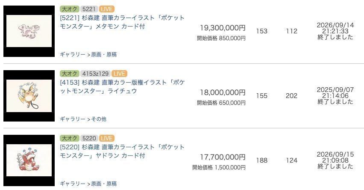
Task: Click the 大オク badge on the Raichu listing
Action: coord(69,74)
